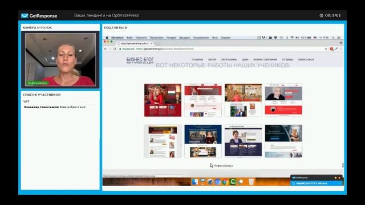Click the Wi-Fi icon in the macOS menu bar
Image resolution: width=365 pixels, height=205 pixels.
click(292, 38)
